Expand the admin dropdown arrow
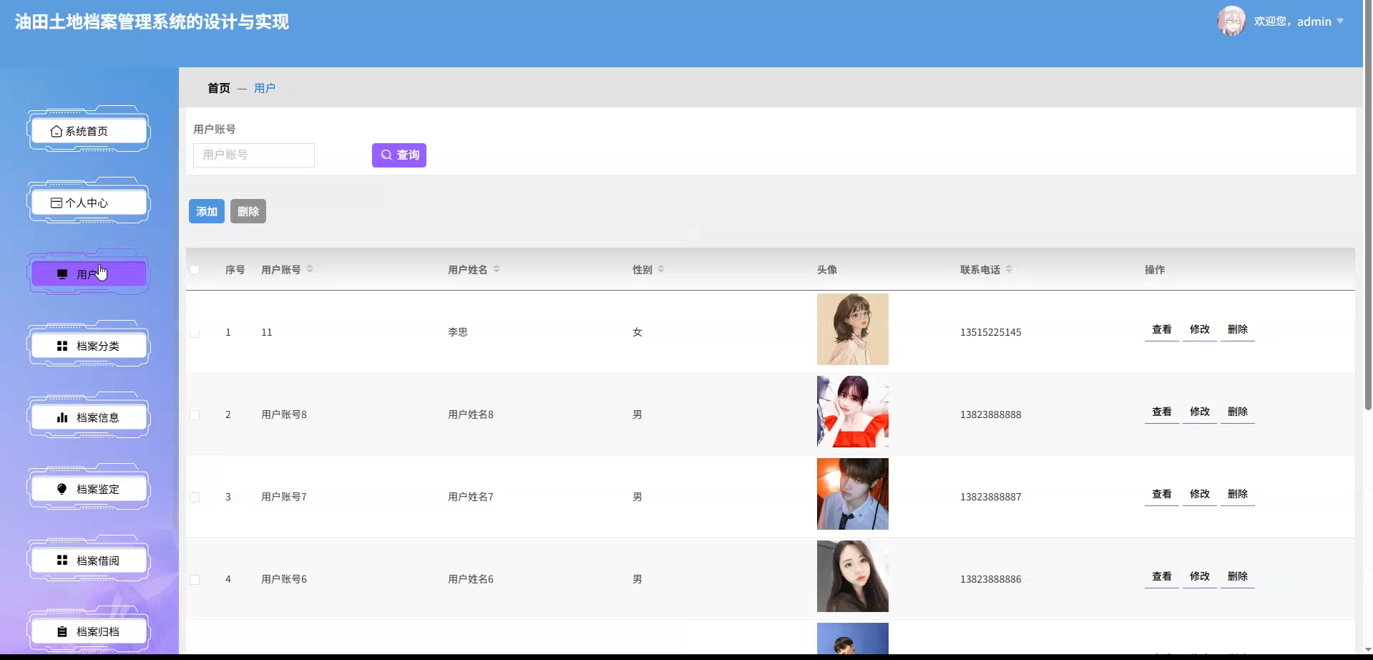The width and height of the screenshot is (1373, 660). tap(1340, 21)
